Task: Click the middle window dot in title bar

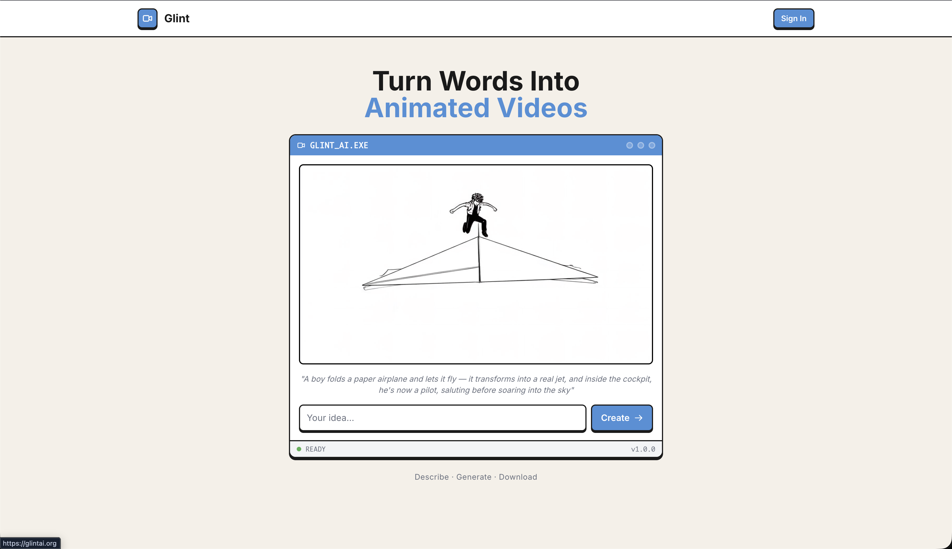Action: tap(641, 146)
